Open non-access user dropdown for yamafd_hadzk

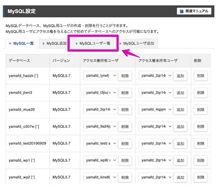click(156, 76)
